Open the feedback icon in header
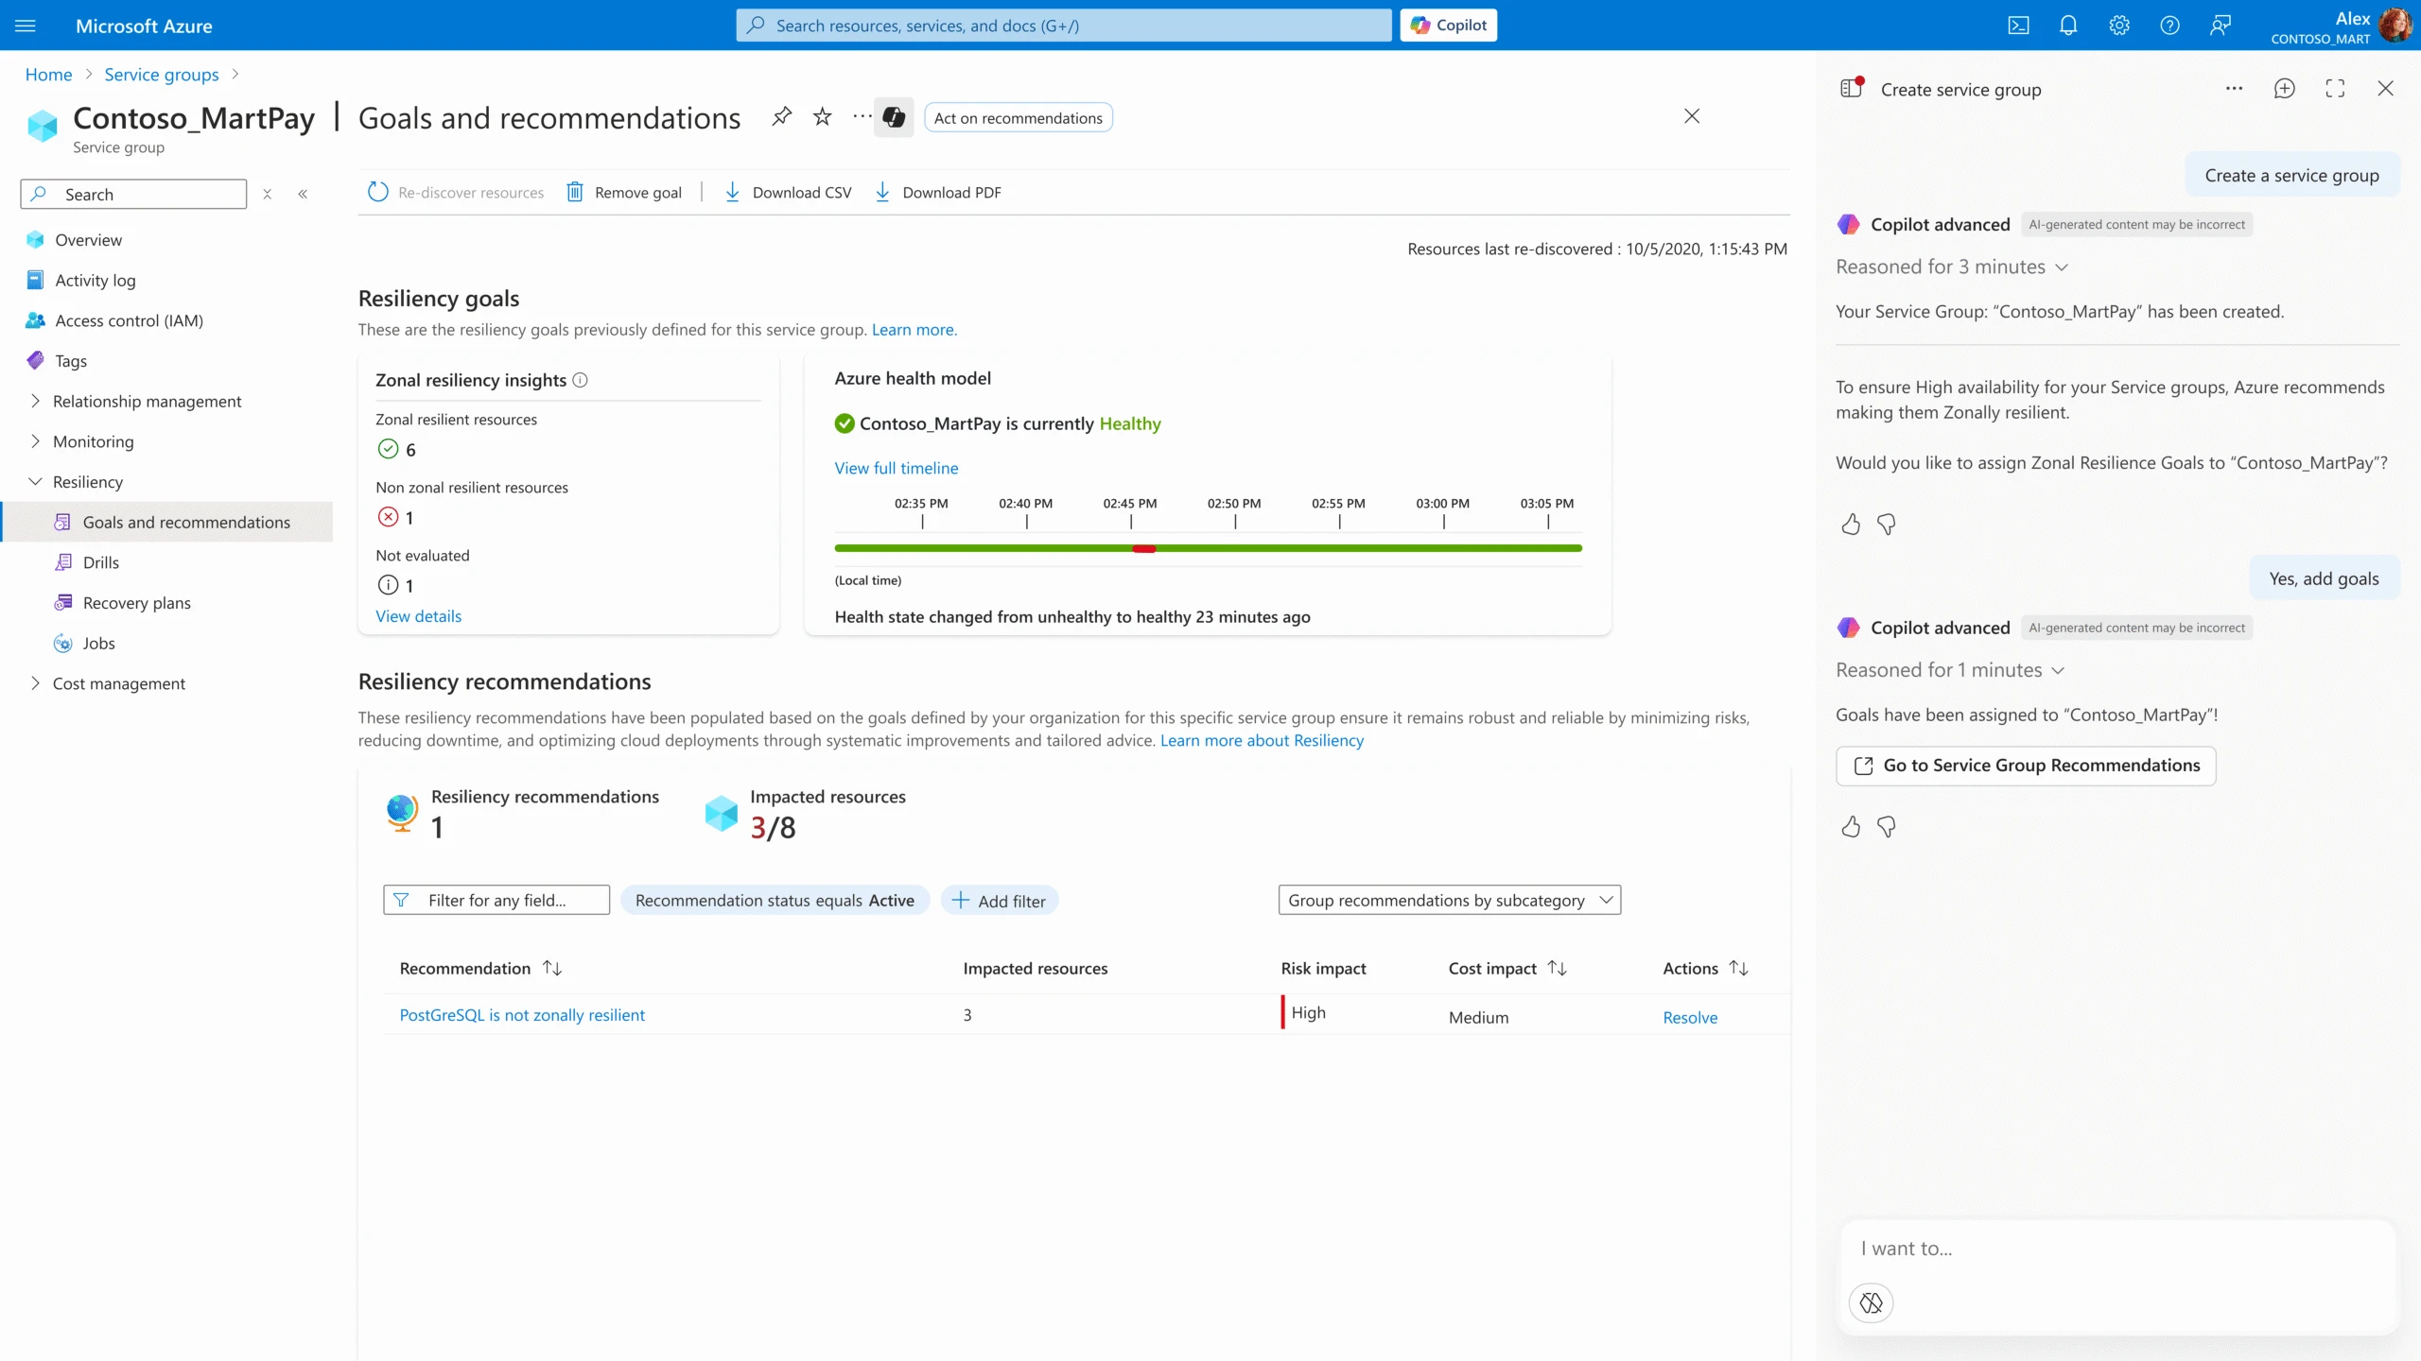The width and height of the screenshot is (2421, 1361). pyautogui.click(x=2221, y=26)
